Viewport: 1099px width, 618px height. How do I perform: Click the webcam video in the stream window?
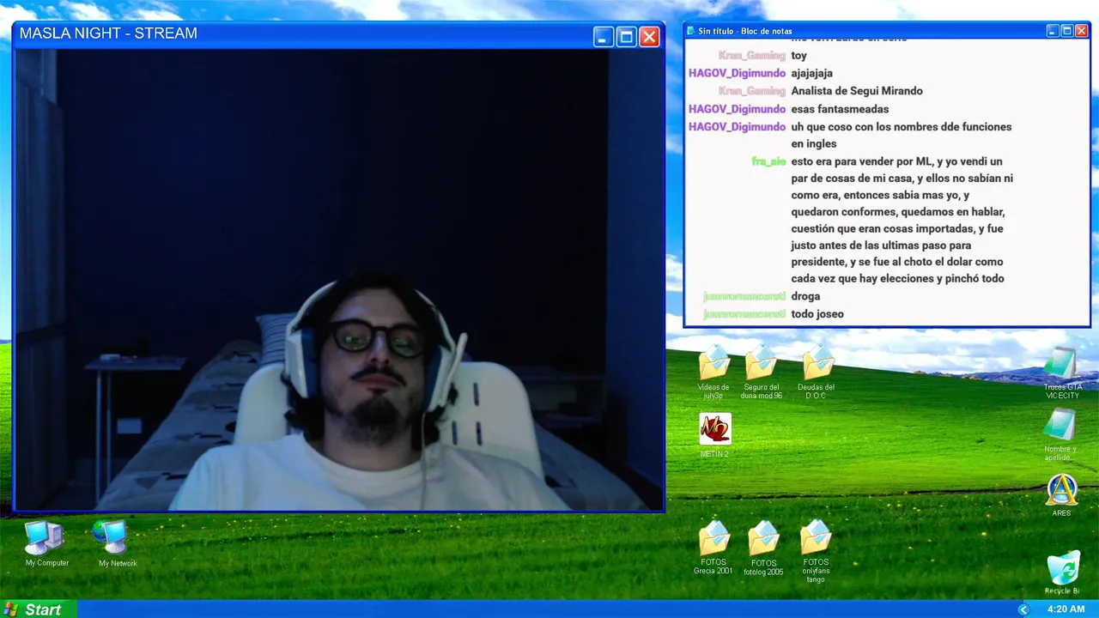338,280
